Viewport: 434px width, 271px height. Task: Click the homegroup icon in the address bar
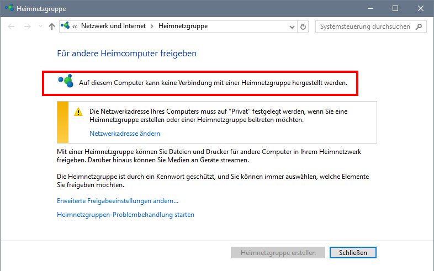(x=66, y=26)
